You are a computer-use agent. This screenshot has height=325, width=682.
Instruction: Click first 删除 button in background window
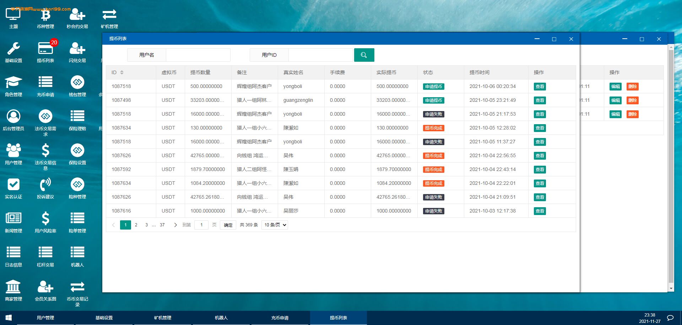pos(633,87)
